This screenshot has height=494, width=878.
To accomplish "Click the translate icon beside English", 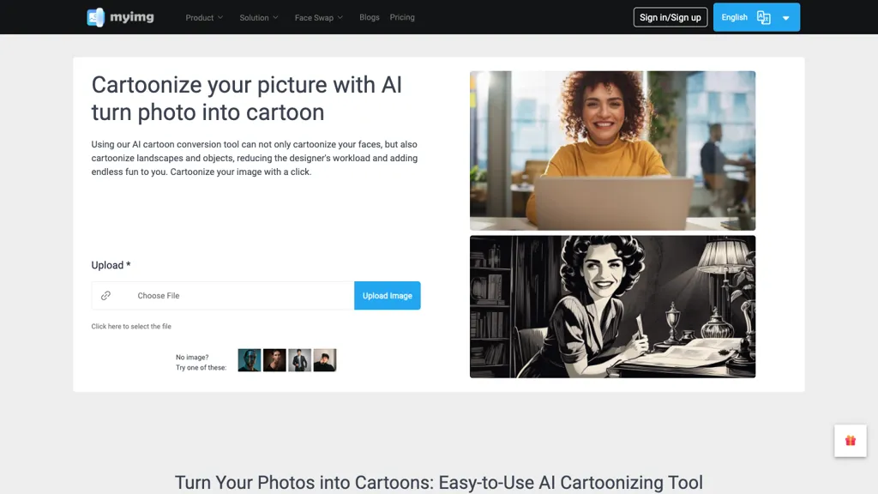I will (x=763, y=17).
